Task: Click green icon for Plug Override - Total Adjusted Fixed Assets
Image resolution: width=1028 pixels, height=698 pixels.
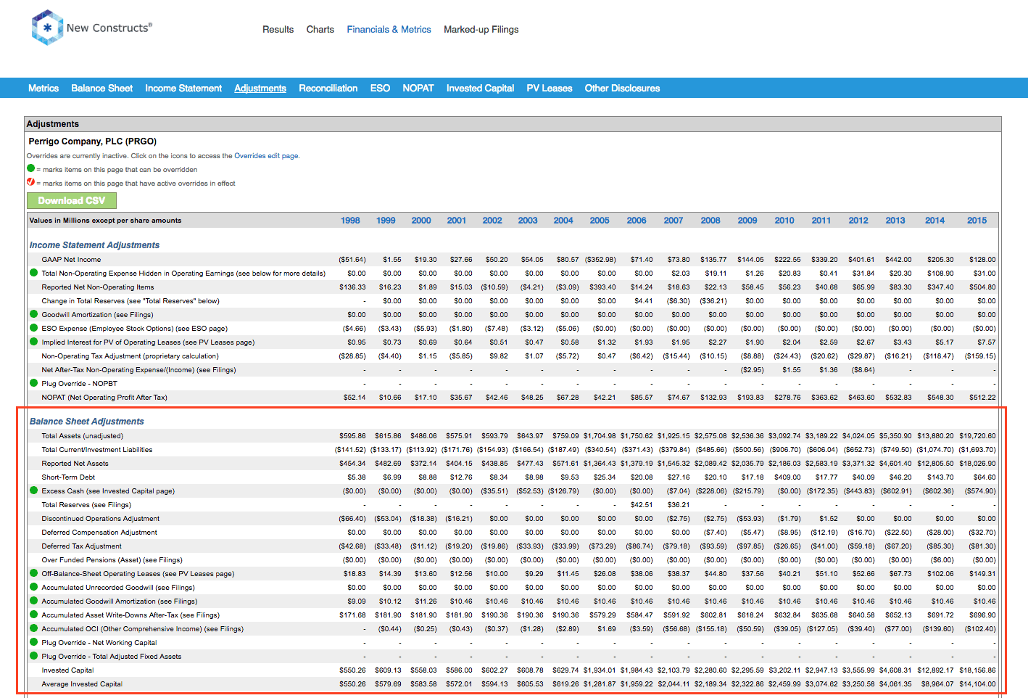Action: 33,656
